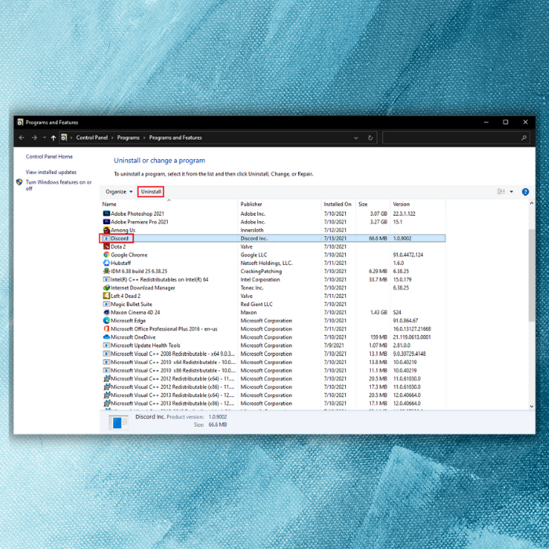Click the Dota 2 program icon
Image resolution: width=549 pixels, height=549 pixels.
click(107, 246)
